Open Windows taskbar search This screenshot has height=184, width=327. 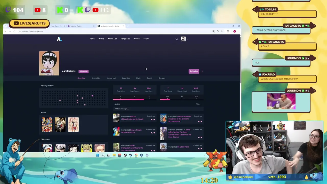[x=103, y=155]
